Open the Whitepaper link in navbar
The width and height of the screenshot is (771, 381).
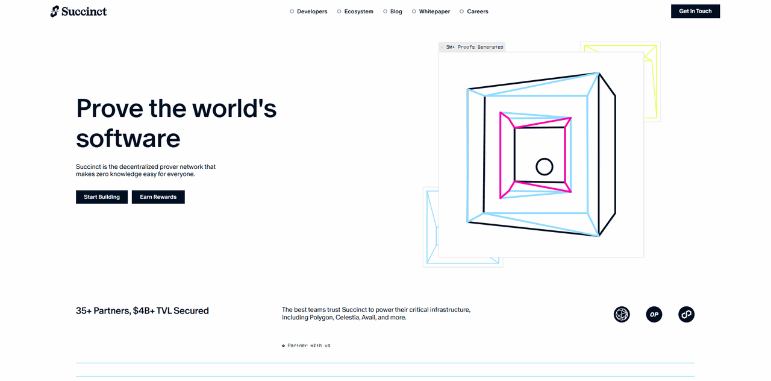pyautogui.click(x=434, y=11)
